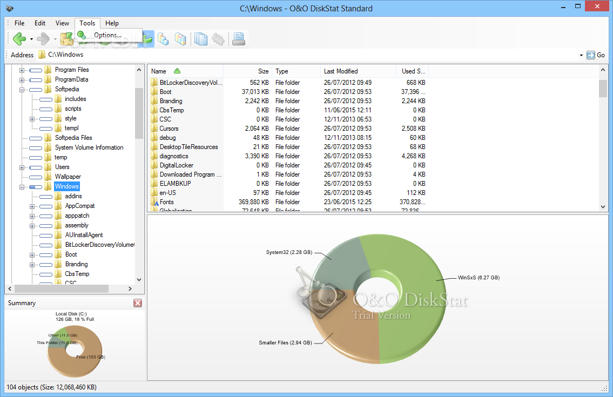Viewport: 613px width, 397px height.
Task: Expand the apppatch tree node
Action: pyautogui.click(x=32, y=216)
